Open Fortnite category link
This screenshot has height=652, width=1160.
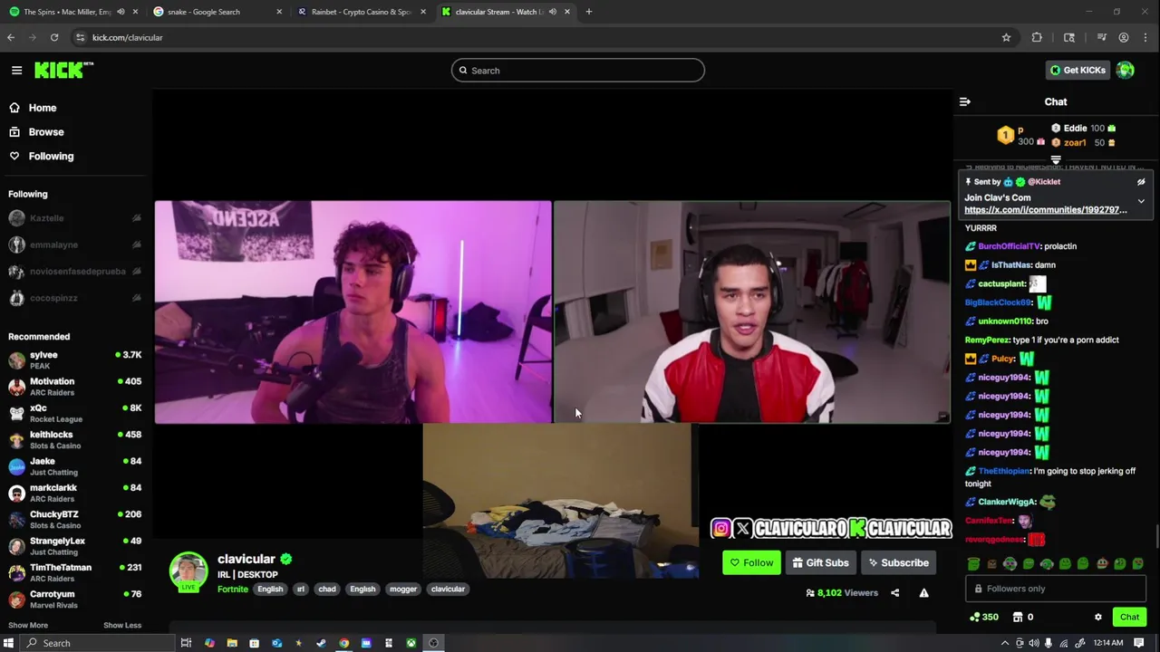(x=233, y=590)
